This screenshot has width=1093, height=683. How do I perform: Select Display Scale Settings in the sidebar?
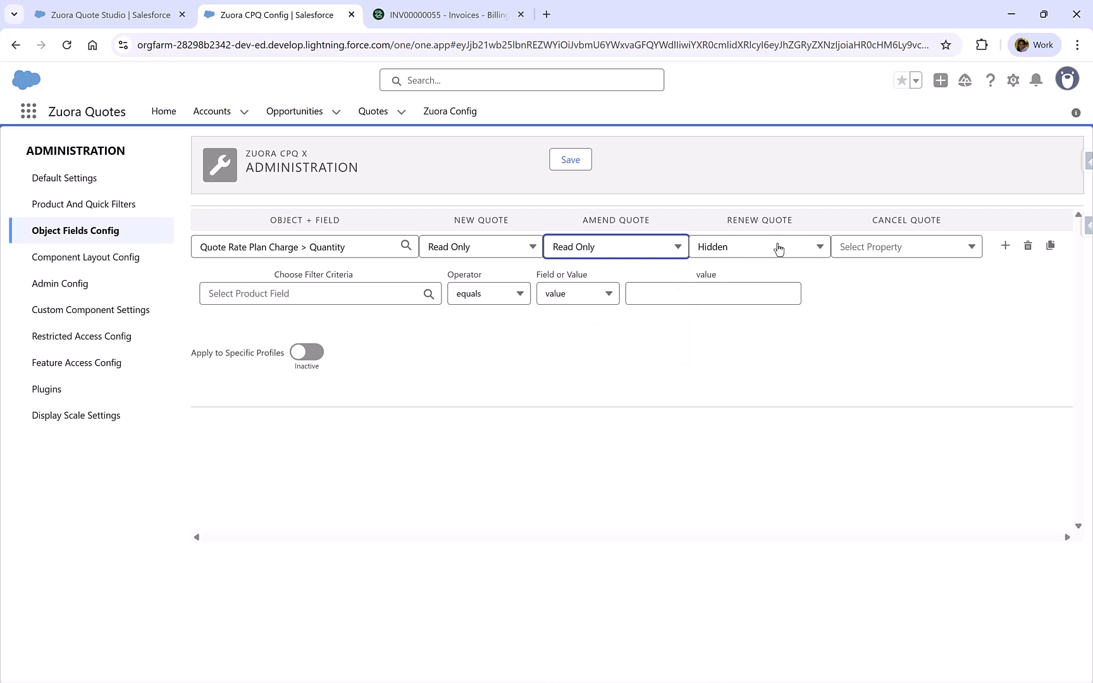(76, 415)
